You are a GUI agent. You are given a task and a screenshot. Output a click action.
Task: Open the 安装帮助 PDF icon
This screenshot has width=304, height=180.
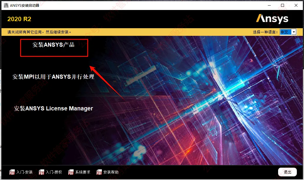99,172
